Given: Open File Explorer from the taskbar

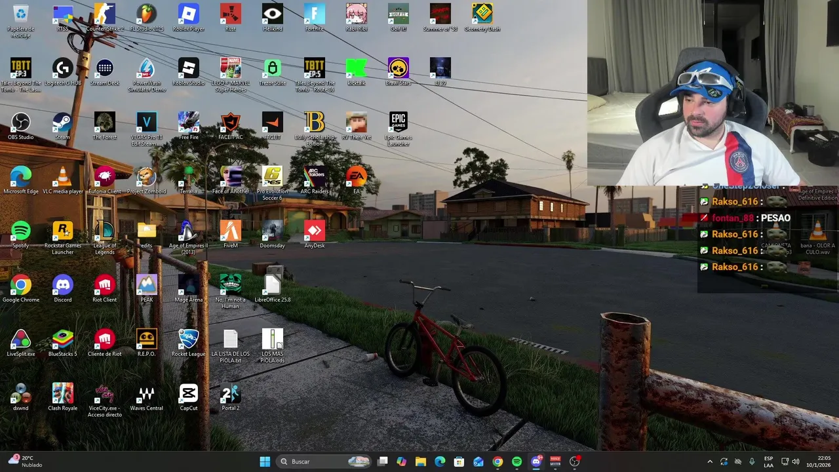Looking at the screenshot, I should click(421, 462).
